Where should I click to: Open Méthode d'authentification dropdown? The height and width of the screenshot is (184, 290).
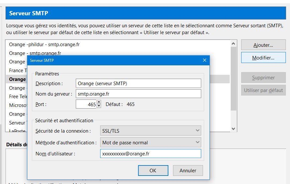pos(151,142)
